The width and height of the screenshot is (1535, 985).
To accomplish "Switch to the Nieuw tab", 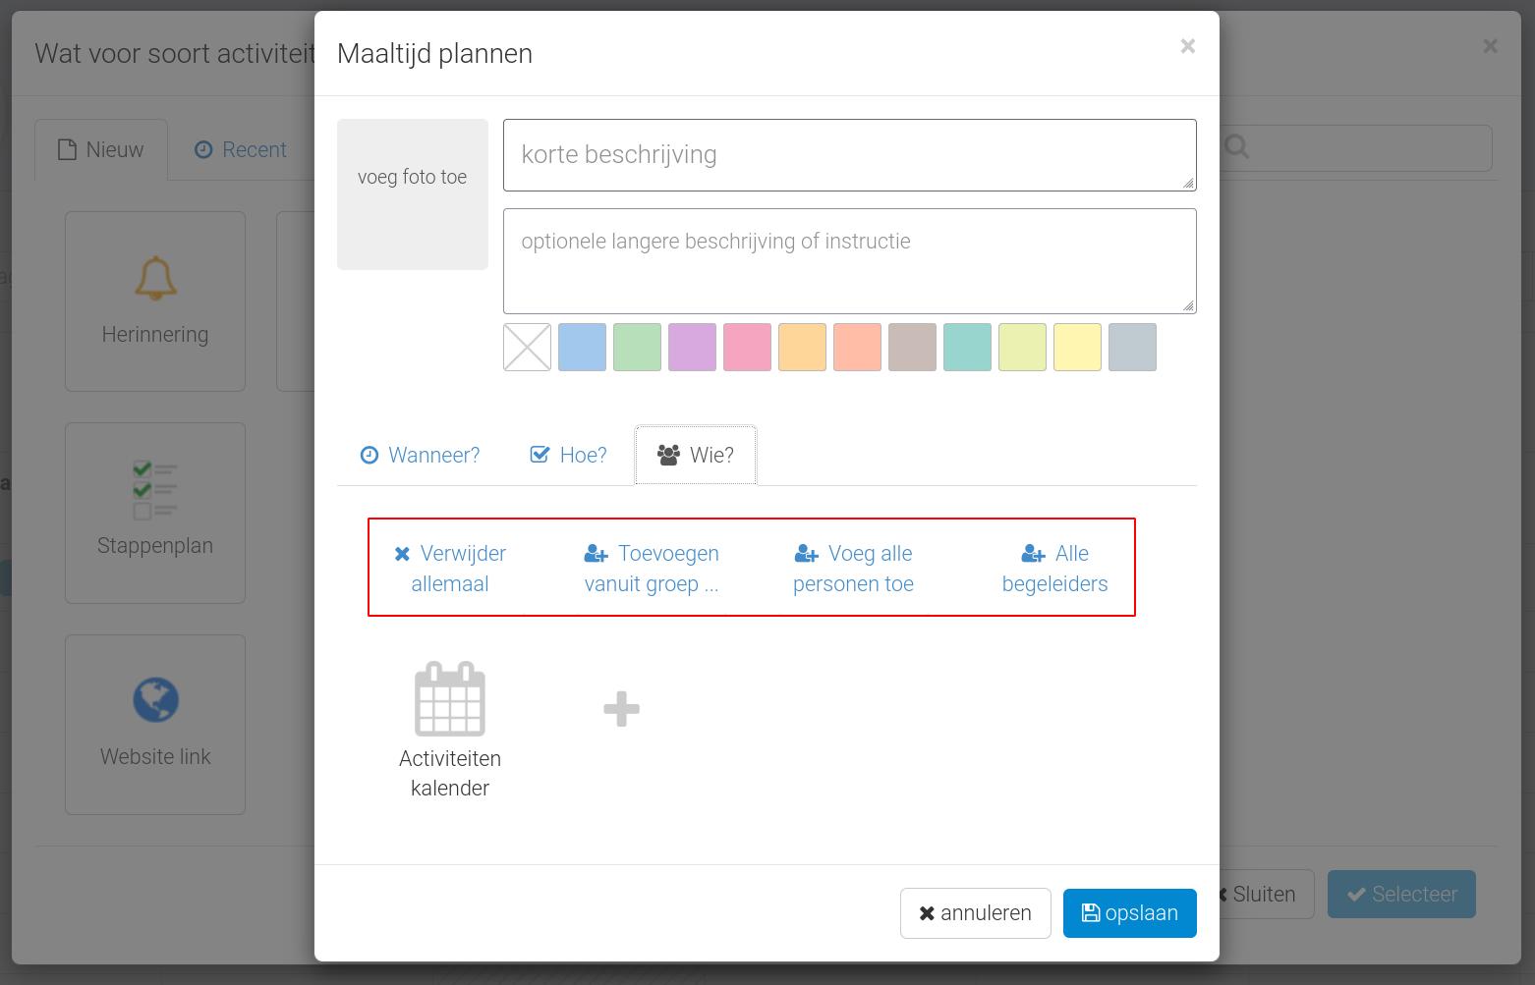I will click(x=101, y=149).
